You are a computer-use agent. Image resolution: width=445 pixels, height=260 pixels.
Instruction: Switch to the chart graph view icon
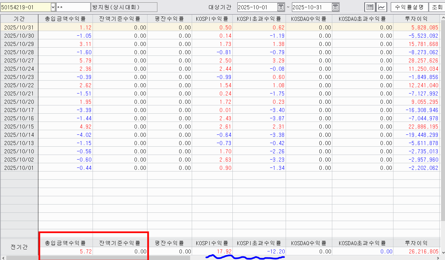[382, 7]
